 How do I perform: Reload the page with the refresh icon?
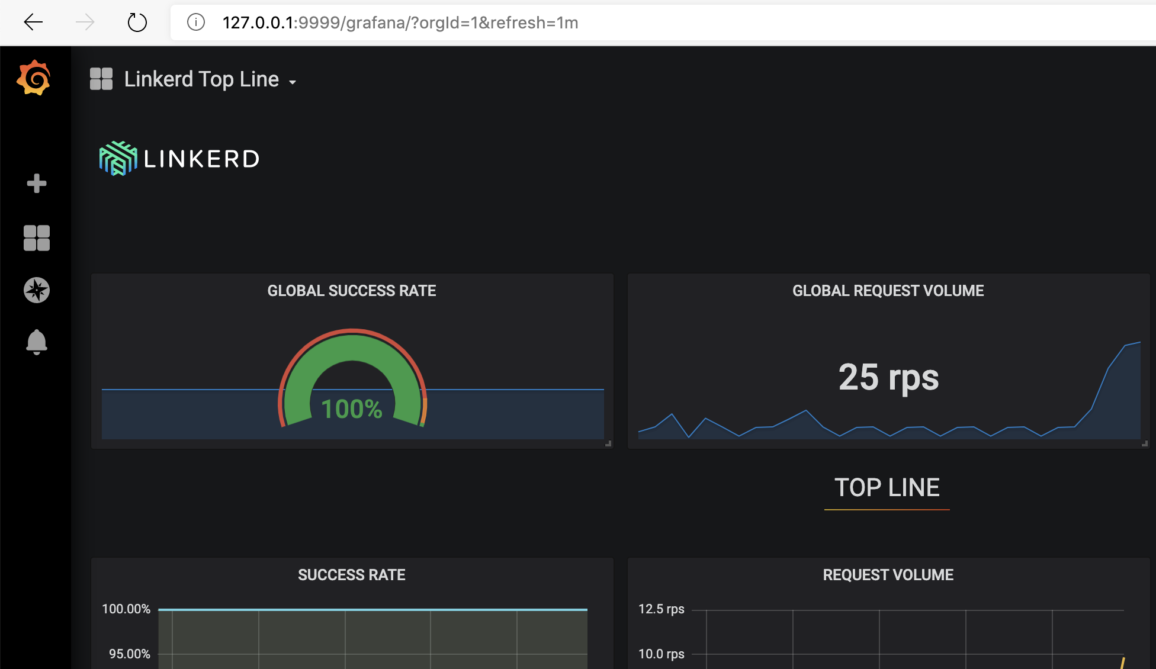pos(137,22)
